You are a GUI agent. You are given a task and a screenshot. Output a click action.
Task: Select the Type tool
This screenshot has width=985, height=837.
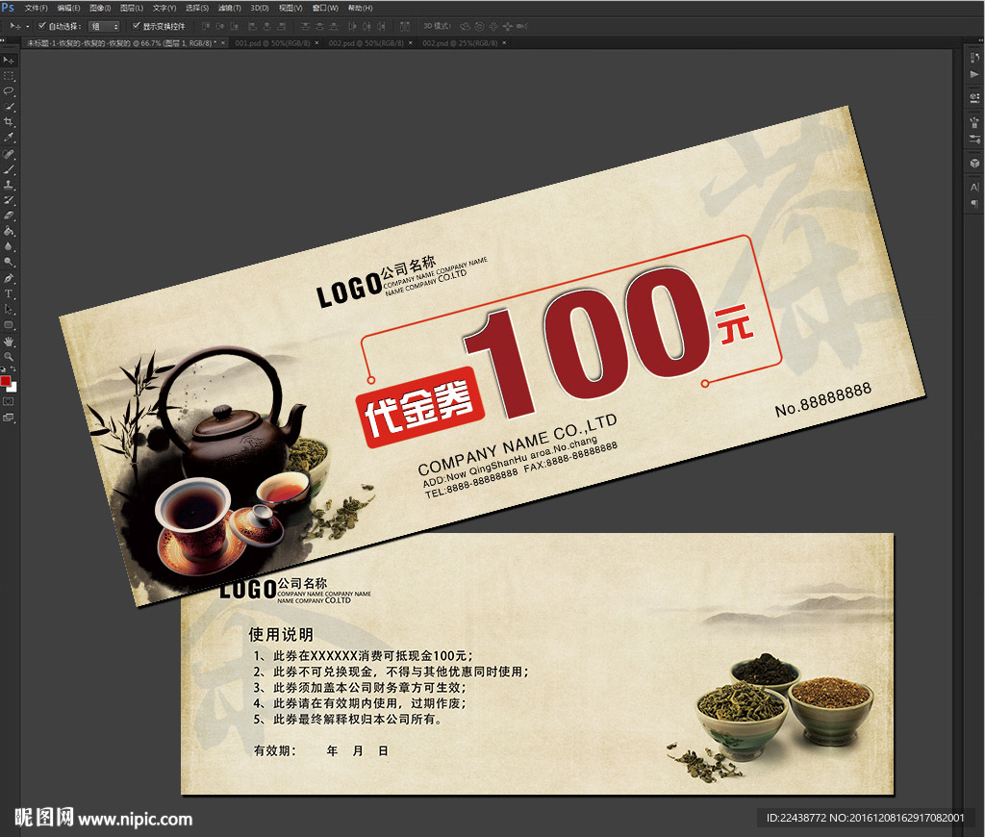9,292
